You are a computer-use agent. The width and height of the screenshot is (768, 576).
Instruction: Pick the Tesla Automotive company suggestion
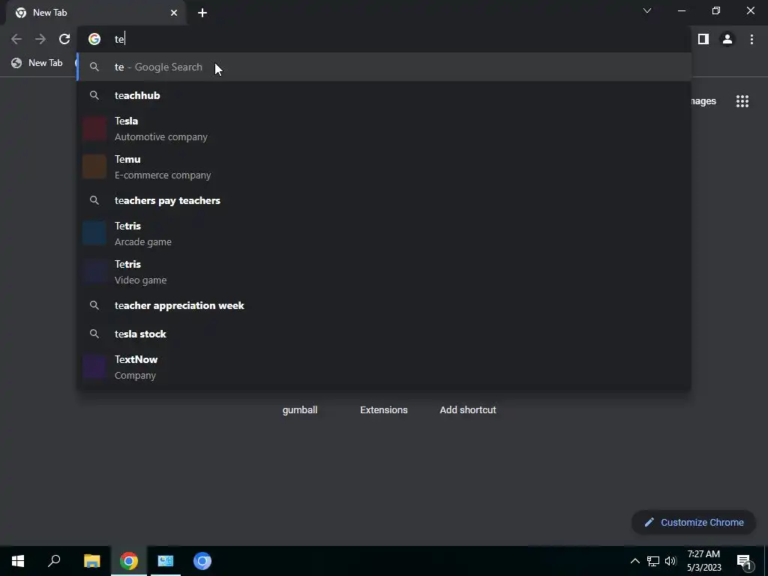(384, 129)
